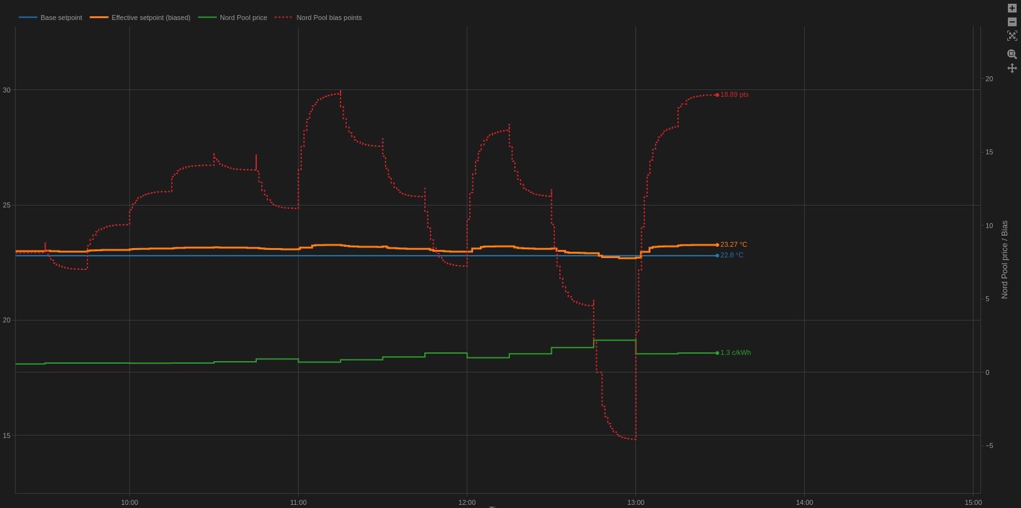Activate the box zoom magnifier tool
The width and height of the screenshot is (1021, 508).
(1012, 54)
